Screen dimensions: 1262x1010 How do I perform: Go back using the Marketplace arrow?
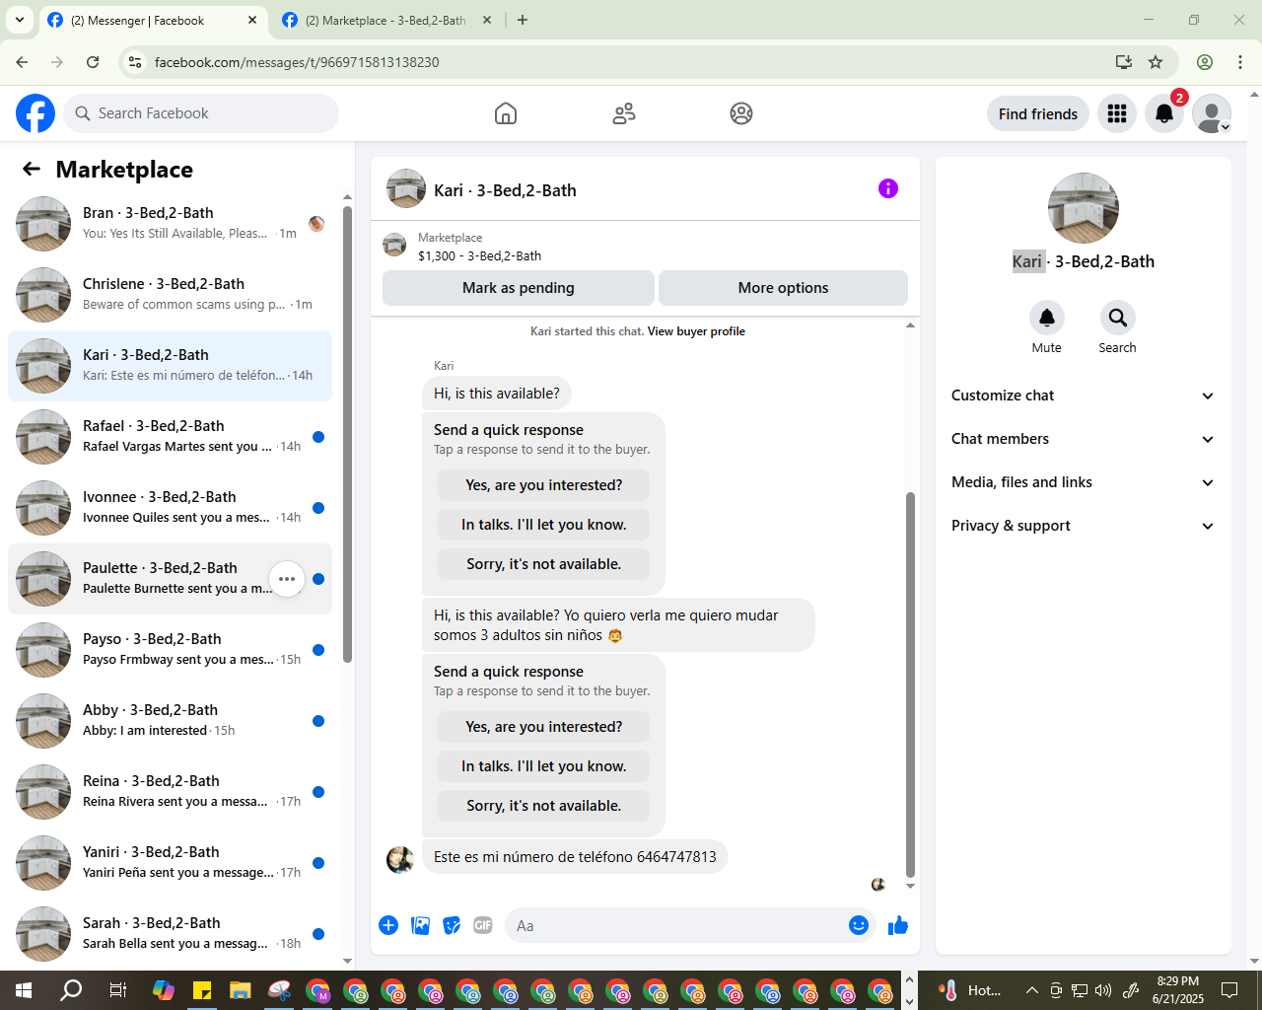coord(32,170)
